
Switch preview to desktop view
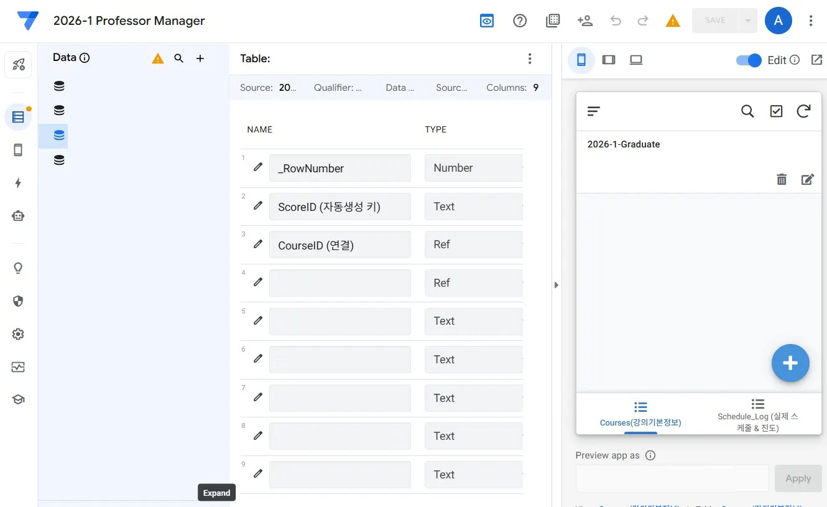point(636,59)
